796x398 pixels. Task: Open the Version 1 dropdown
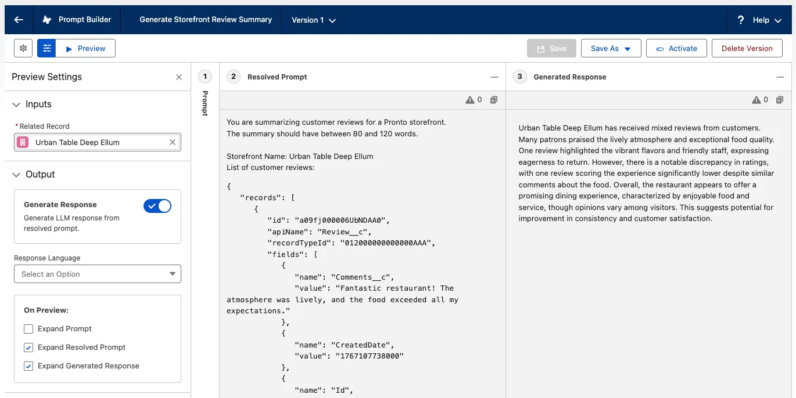coord(314,20)
